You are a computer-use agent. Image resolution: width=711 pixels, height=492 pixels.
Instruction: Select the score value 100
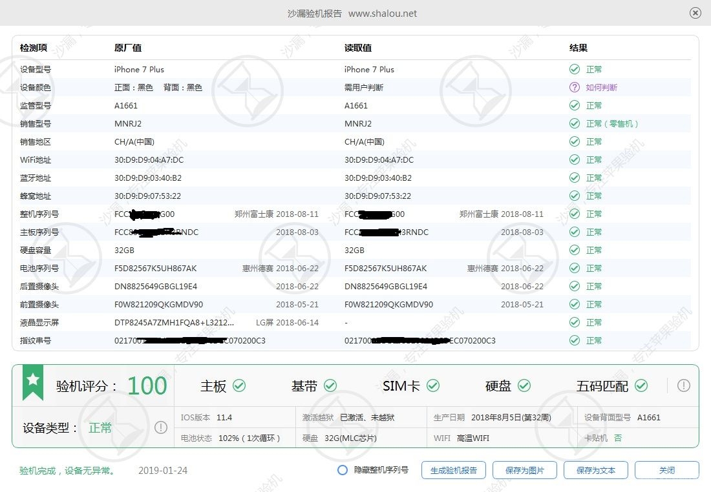147,385
